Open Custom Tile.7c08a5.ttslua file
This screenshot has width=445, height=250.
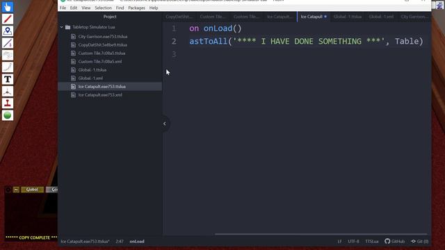pyautogui.click(x=102, y=53)
